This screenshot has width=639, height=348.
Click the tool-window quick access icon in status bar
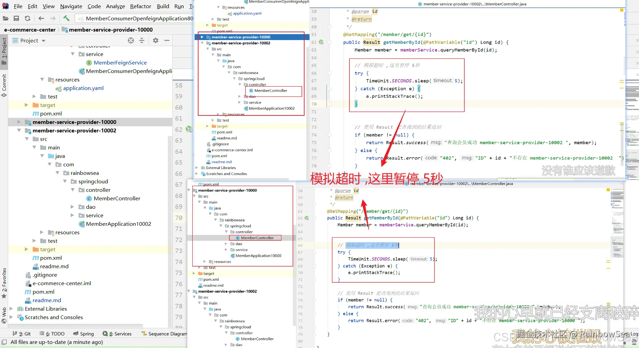click(4, 342)
